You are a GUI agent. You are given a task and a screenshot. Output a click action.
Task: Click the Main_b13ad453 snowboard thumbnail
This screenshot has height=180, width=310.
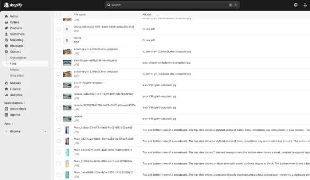click(67, 130)
